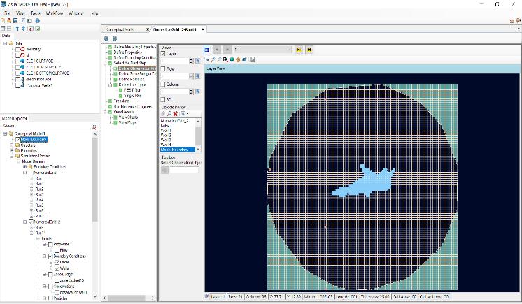This screenshot has height=304, width=522.
Task: Click the green globe full-extent icon
Action: point(232,60)
